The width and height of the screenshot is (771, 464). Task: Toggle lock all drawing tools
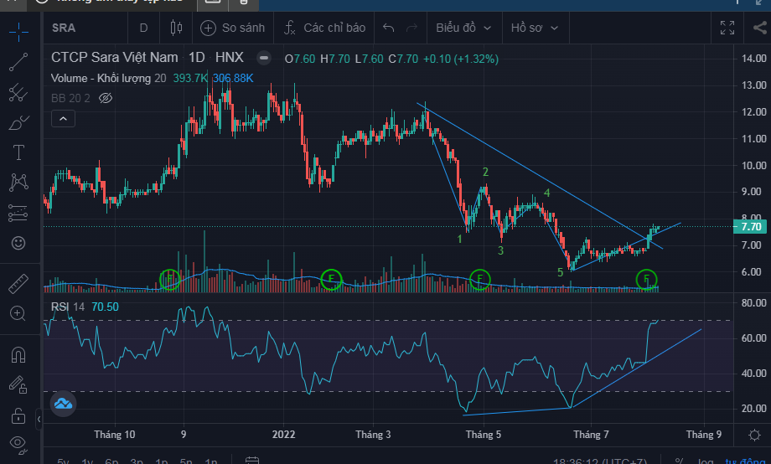click(x=18, y=415)
